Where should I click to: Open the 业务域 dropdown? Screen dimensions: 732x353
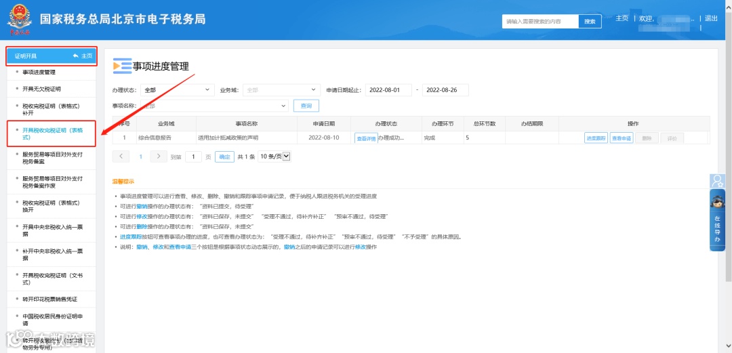[281, 90]
